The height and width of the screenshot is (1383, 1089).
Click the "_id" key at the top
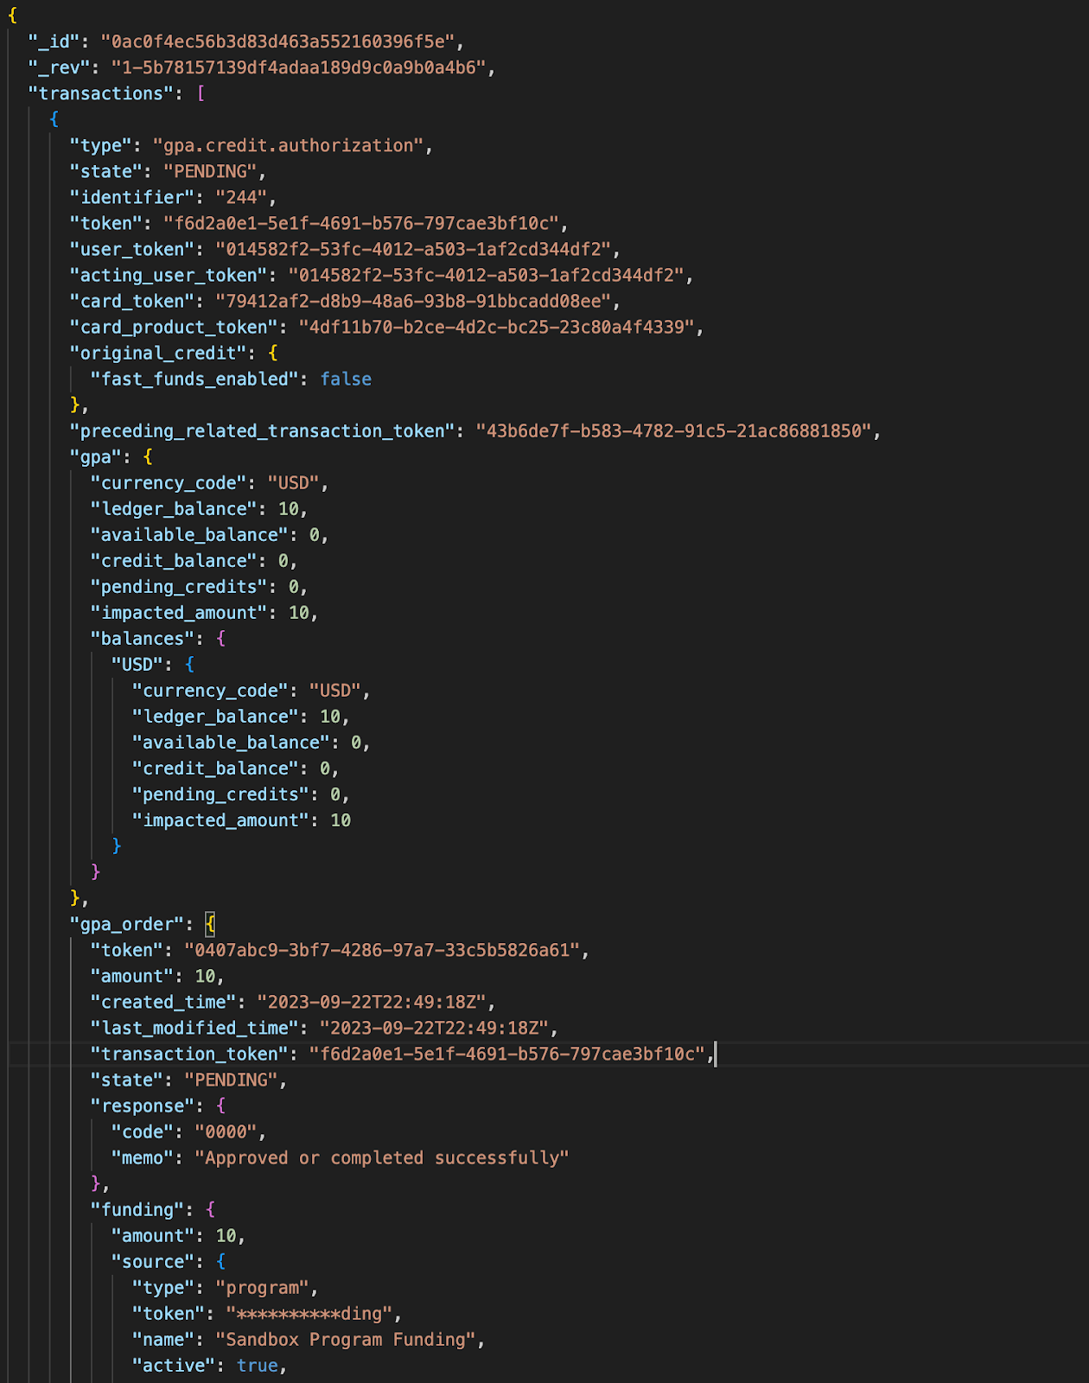(54, 41)
